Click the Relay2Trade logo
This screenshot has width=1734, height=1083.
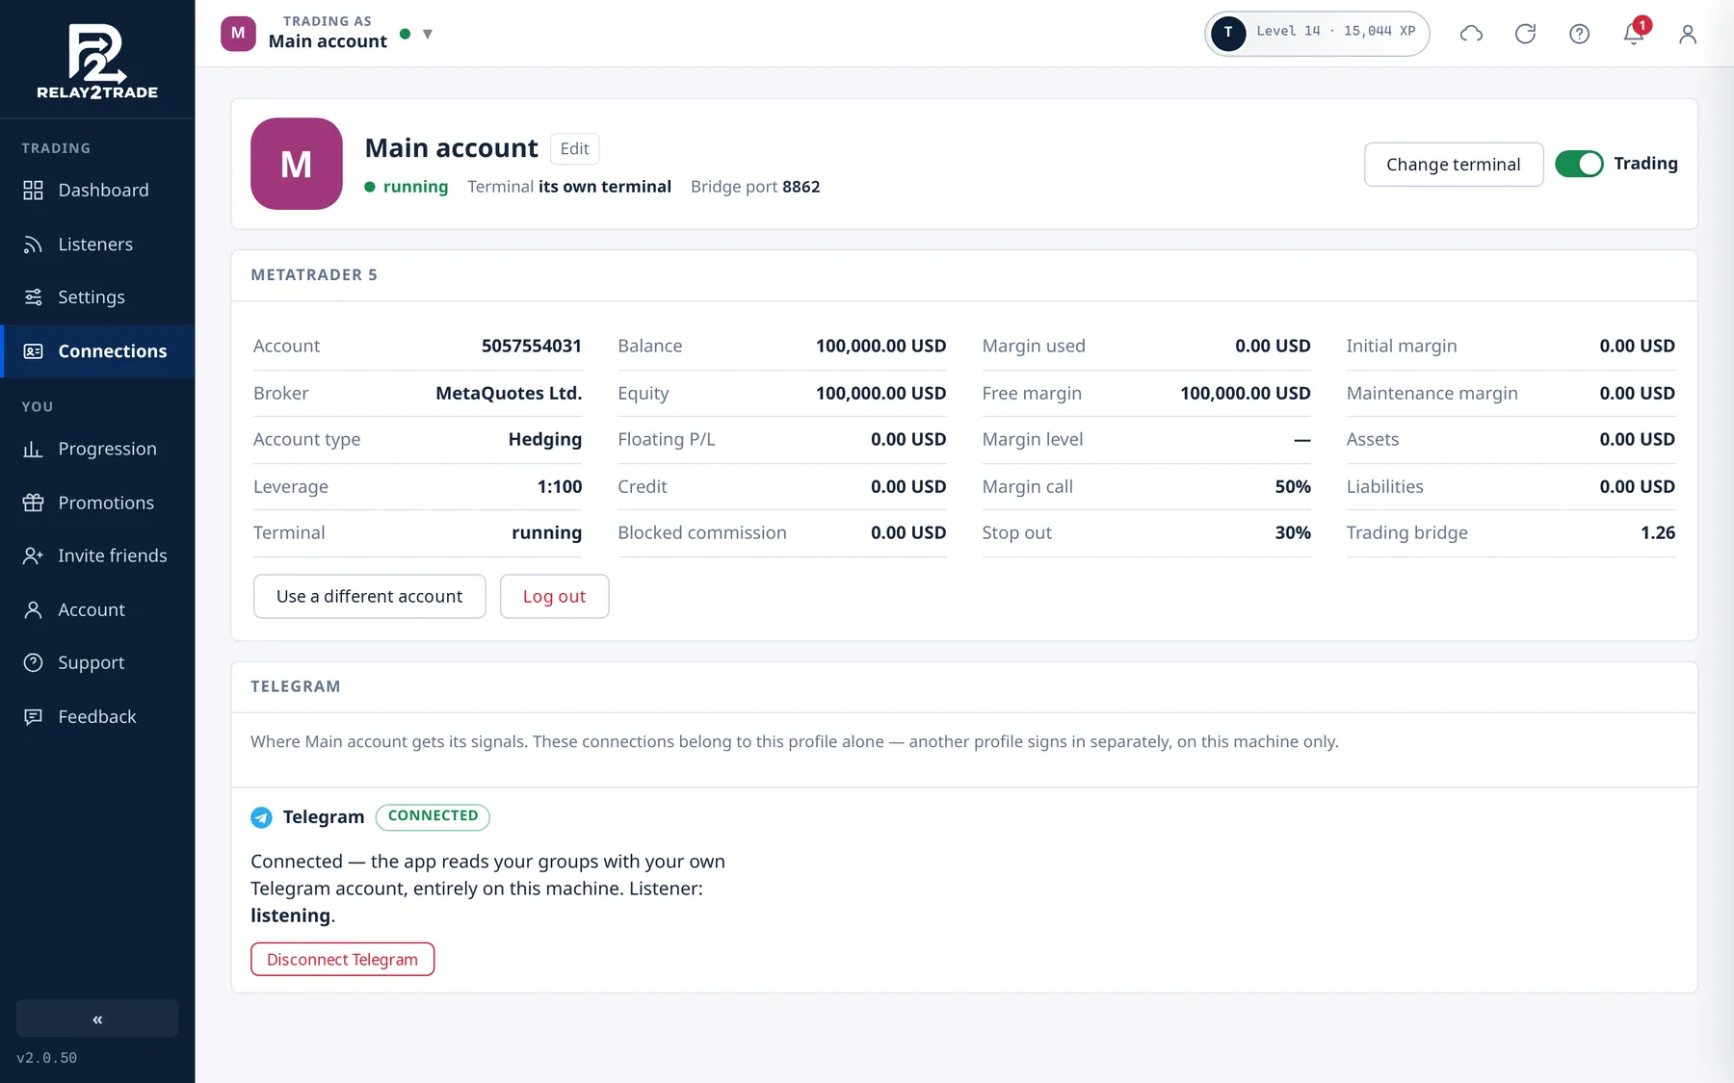point(97,61)
